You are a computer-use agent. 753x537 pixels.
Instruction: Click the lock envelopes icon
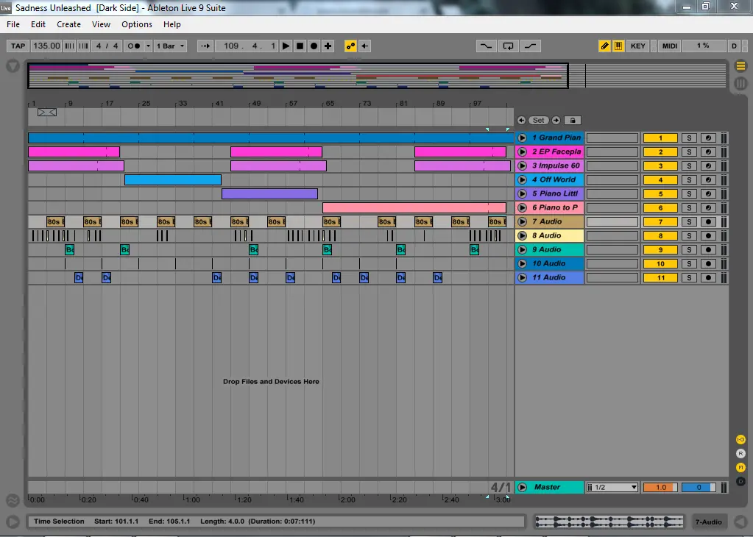tap(572, 120)
